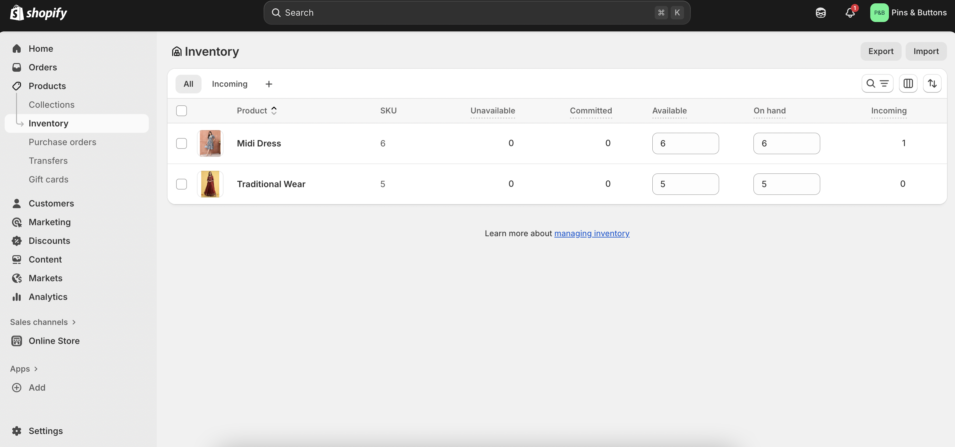Toggle the select-all checkbox in header
Image resolution: width=955 pixels, height=447 pixels.
(x=181, y=111)
